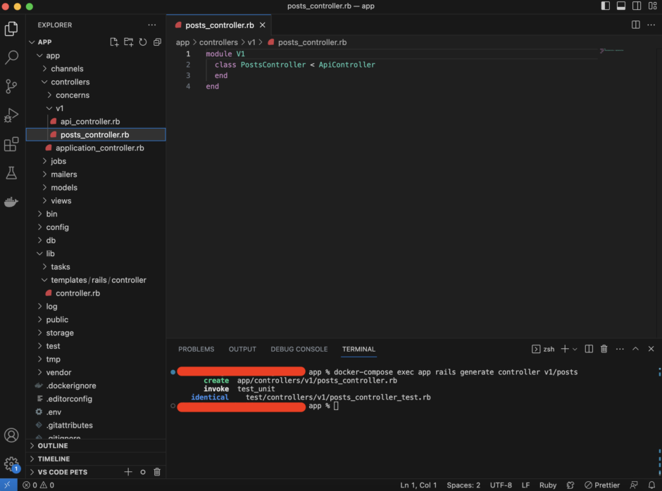The image size is (662, 491).
Task: Kill the zsh terminal with trash icon
Action: click(x=604, y=348)
